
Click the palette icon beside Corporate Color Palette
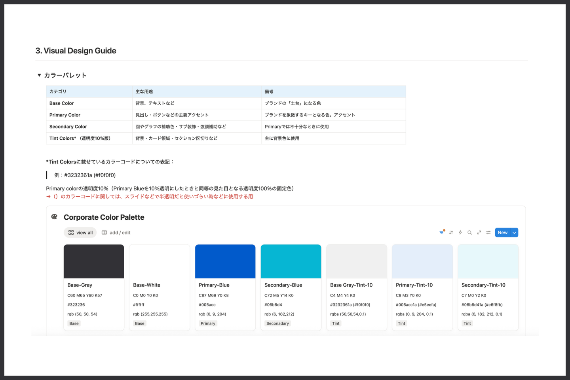coord(54,217)
